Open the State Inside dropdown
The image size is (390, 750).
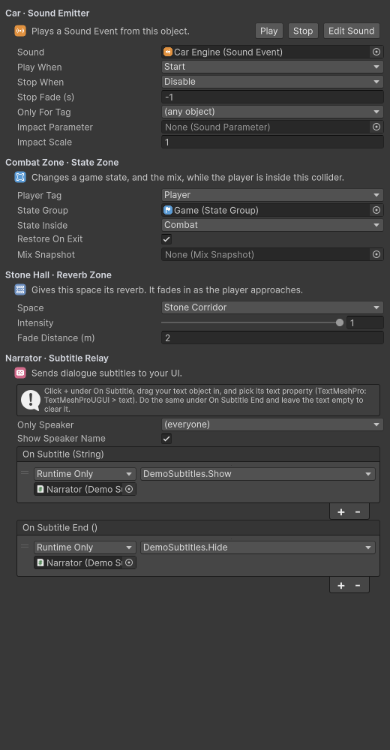point(272,225)
